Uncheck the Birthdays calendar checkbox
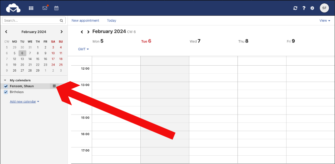 [x=6, y=92]
